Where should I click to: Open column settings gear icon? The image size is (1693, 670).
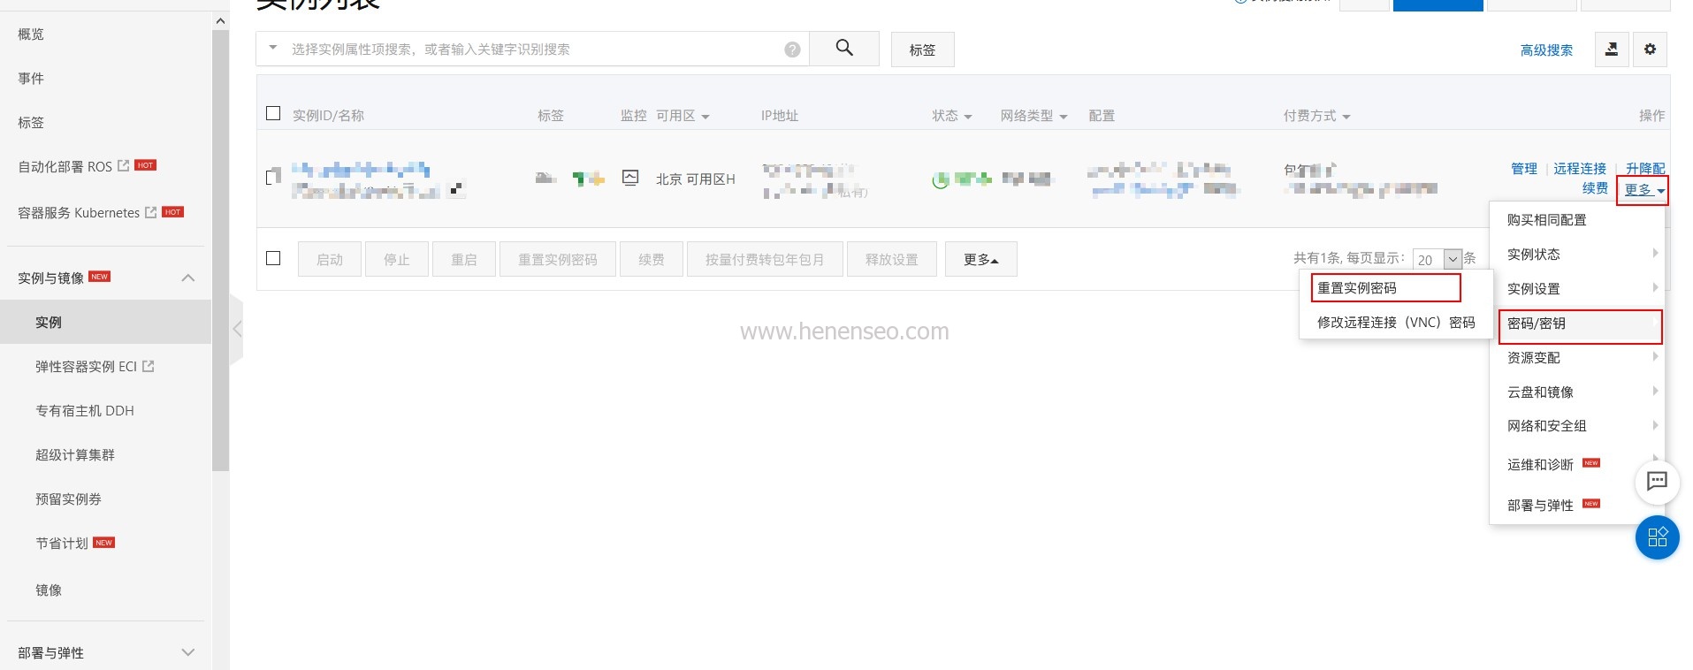[1650, 49]
